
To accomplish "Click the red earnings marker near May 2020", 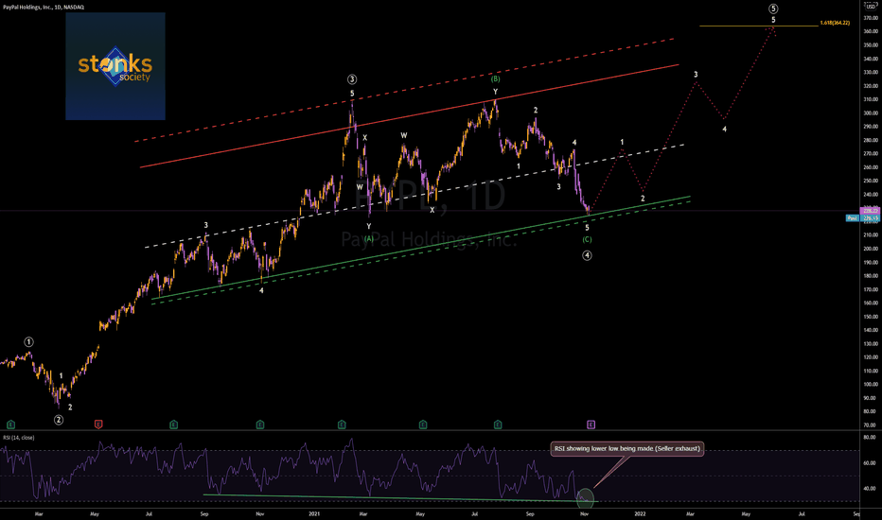I will pyautogui.click(x=98, y=425).
